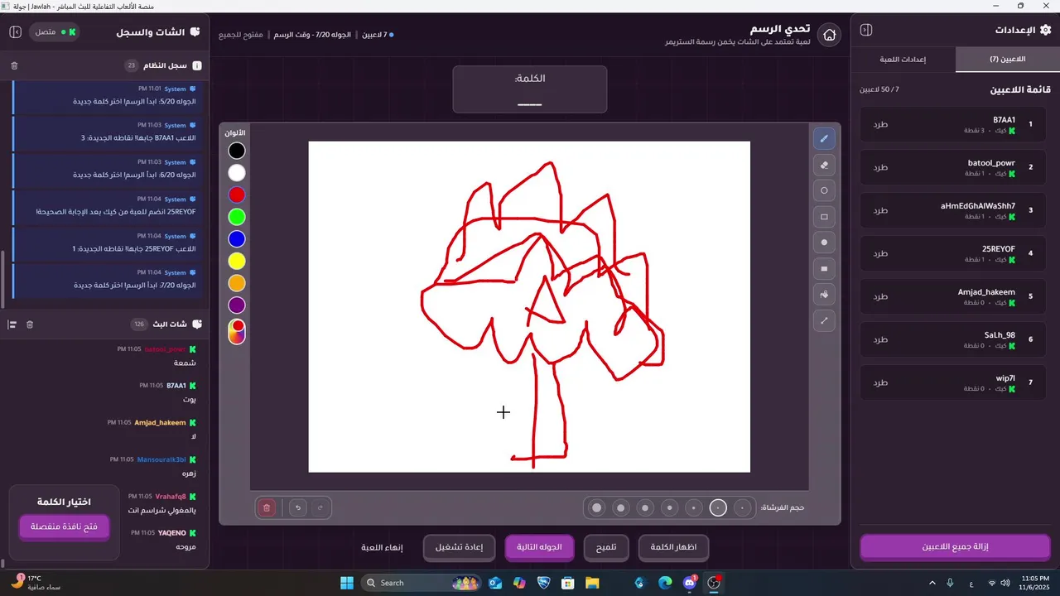Click the إعادة تشغيل restart button
Image resolution: width=1060 pixels, height=596 pixels.
(459, 547)
